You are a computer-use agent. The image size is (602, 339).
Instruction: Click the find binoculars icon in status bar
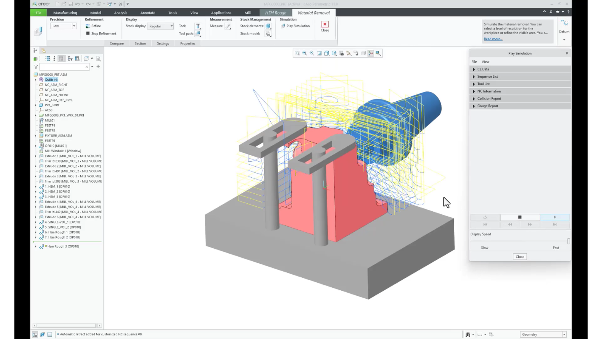coord(468,335)
